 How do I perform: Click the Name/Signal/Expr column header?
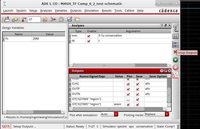pos(92,76)
